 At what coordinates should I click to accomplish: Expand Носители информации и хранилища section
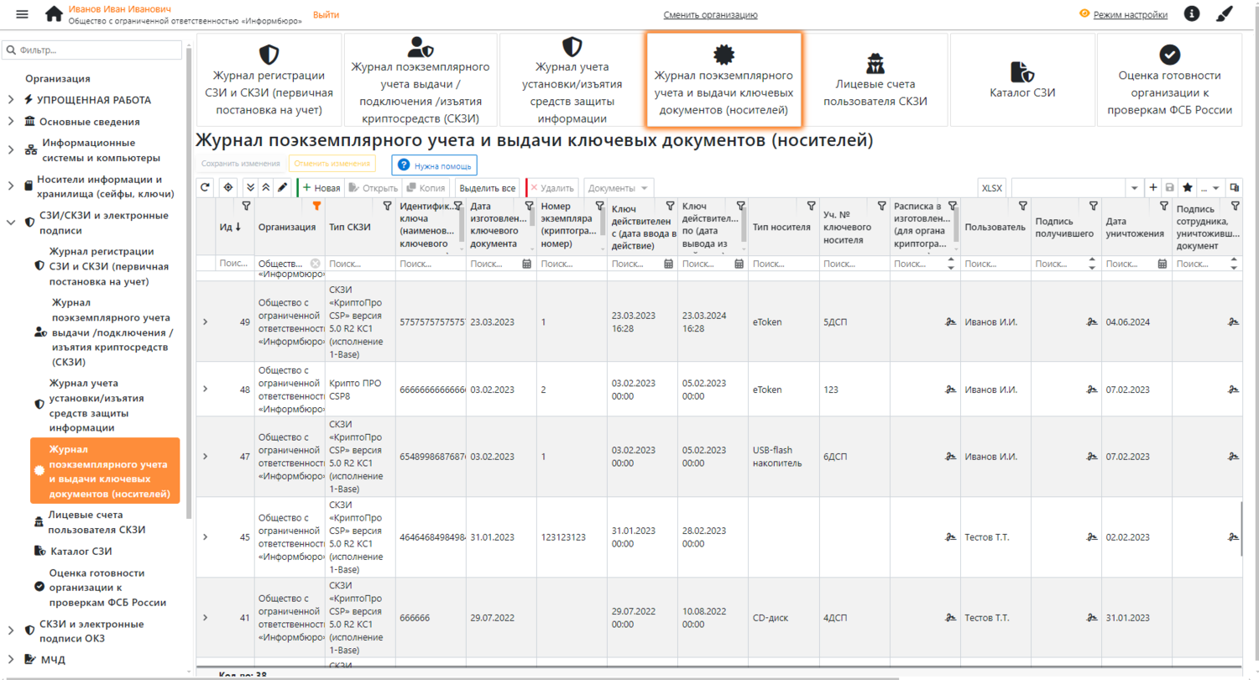click(11, 186)
